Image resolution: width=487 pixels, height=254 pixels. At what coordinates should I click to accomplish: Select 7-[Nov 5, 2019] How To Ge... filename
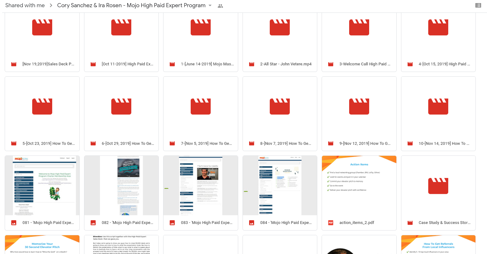[206, 143]
